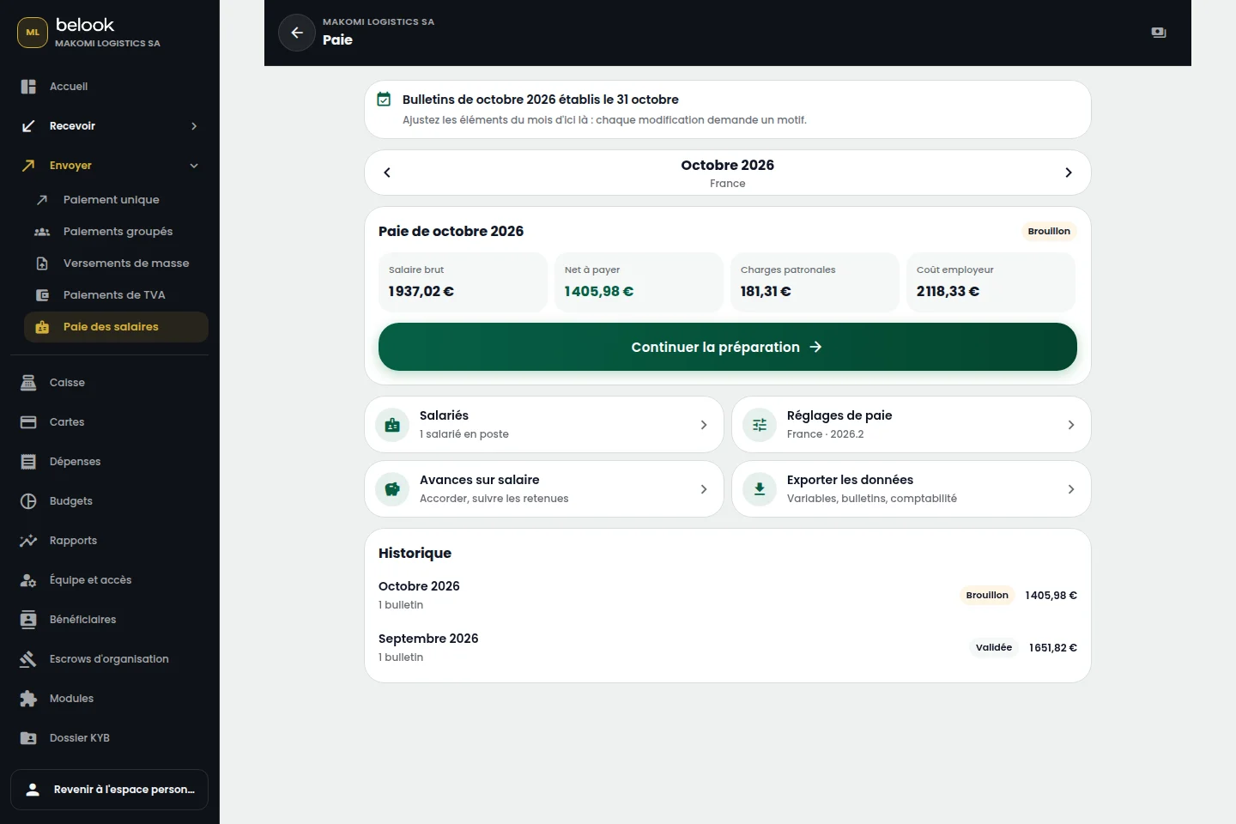This screenshot has width=1236, height=824.
Task: Click the Équipe et accès icon
Action: click(28, 580)
